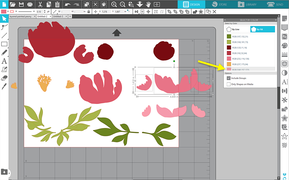289x180 pixels.
Task: Show the library with the down-arrow button
Action: pyautogui.click(x=4, y=172)
